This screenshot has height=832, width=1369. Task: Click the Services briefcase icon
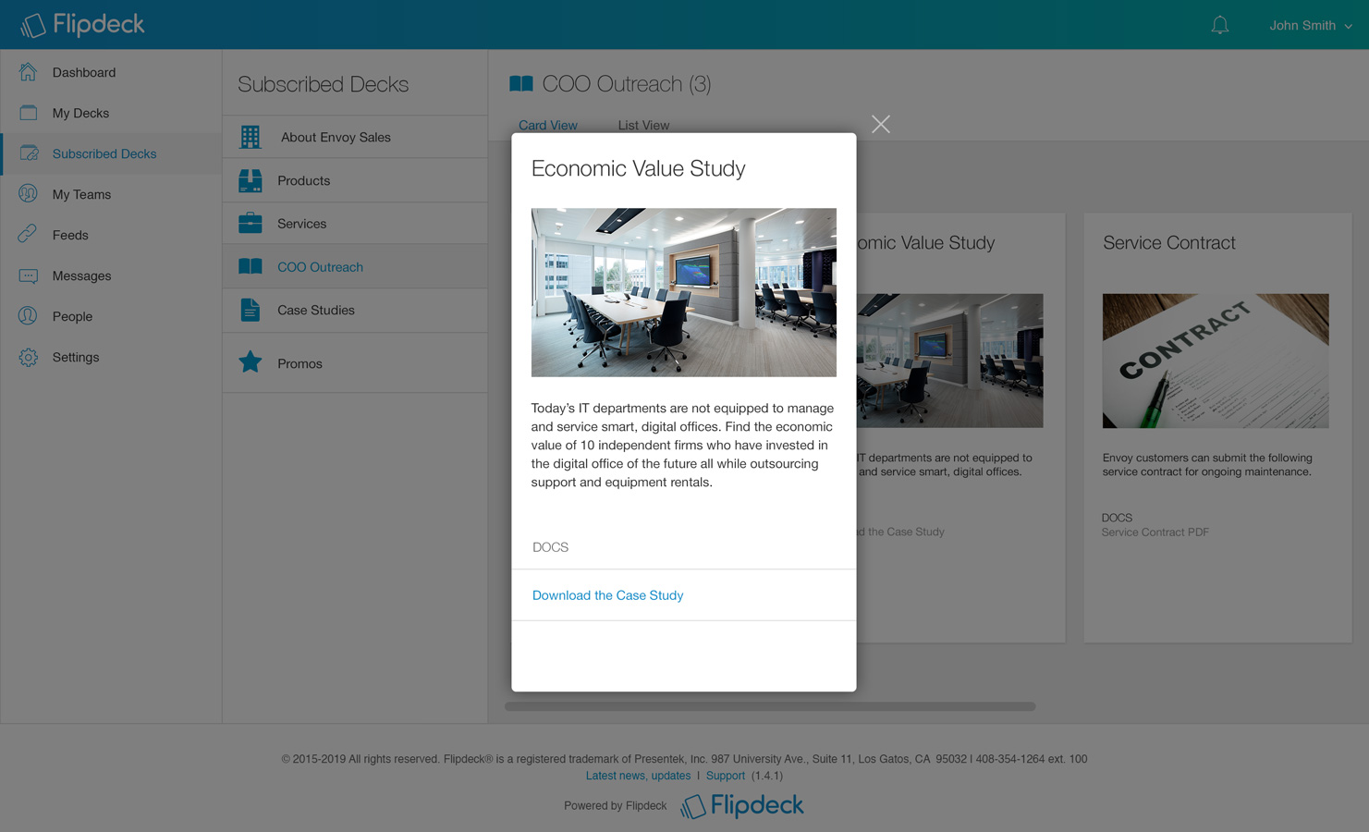coord(251,224)
